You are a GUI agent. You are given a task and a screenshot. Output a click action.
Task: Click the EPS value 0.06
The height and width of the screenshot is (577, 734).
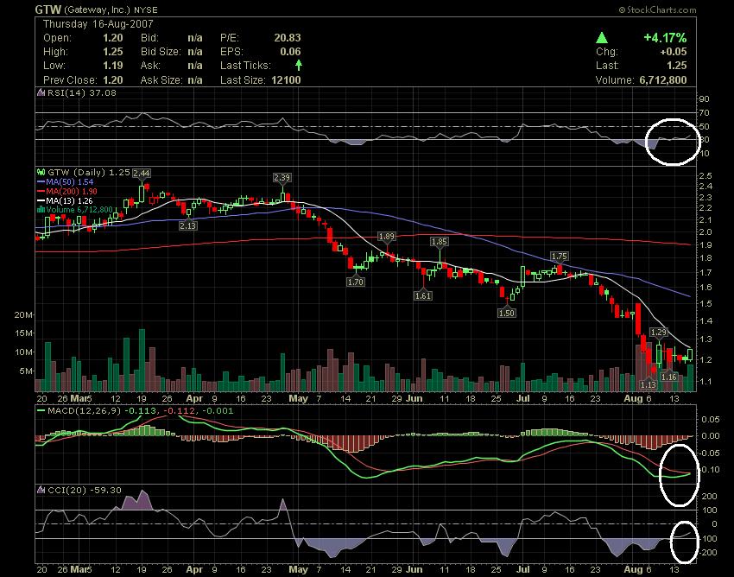[x=290, y=52]
